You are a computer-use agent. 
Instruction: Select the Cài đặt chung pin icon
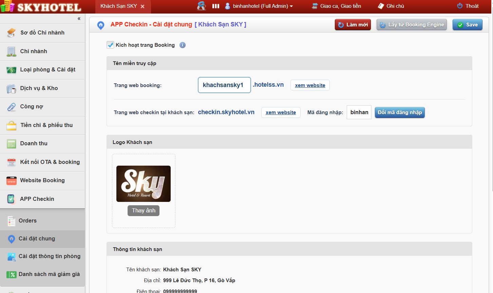11,239
